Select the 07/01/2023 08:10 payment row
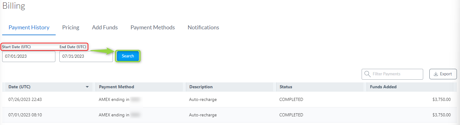 (230, 115)
